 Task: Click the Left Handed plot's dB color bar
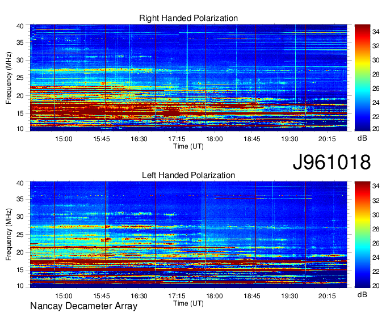362,235
